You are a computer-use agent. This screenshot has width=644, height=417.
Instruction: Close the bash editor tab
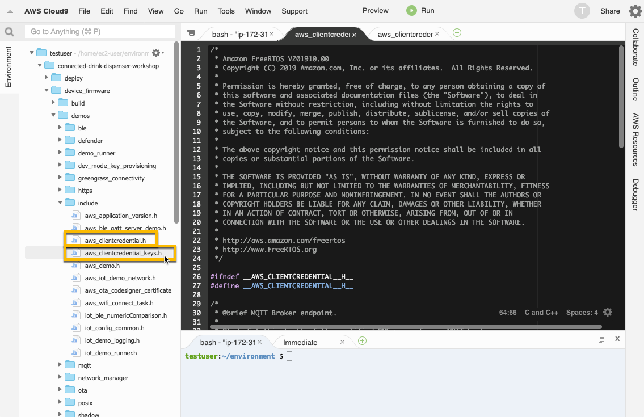coord(271,34)
